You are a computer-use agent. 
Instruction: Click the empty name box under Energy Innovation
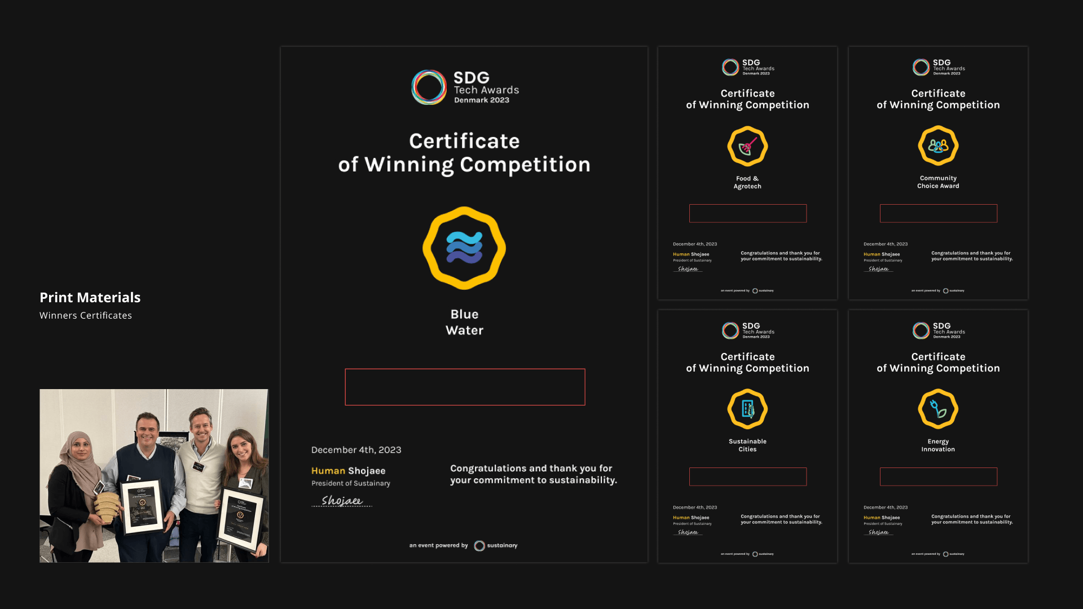[938, 476]
